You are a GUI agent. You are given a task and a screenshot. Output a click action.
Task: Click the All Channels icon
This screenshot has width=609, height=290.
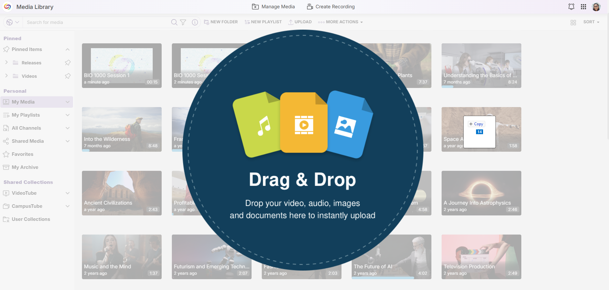pyautogui.click(x=6, y=128)
